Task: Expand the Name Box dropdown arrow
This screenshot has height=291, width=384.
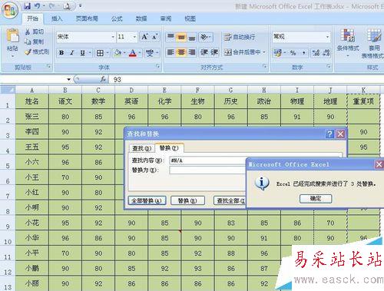Action: click(x=68, y=80)
